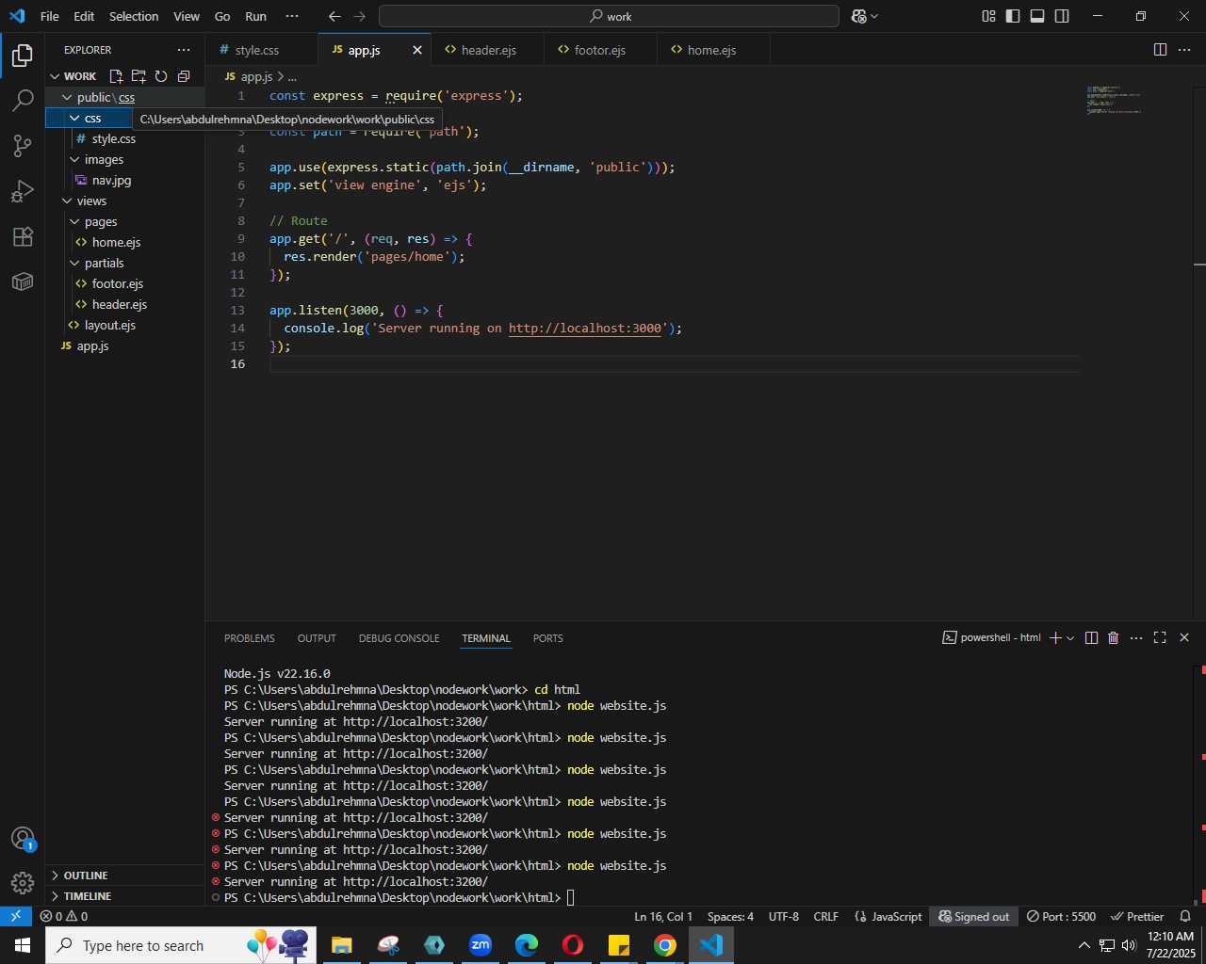Open the Search view in activity bar
The width and height of the screenshot is (1206, 964).
point(23,101)
